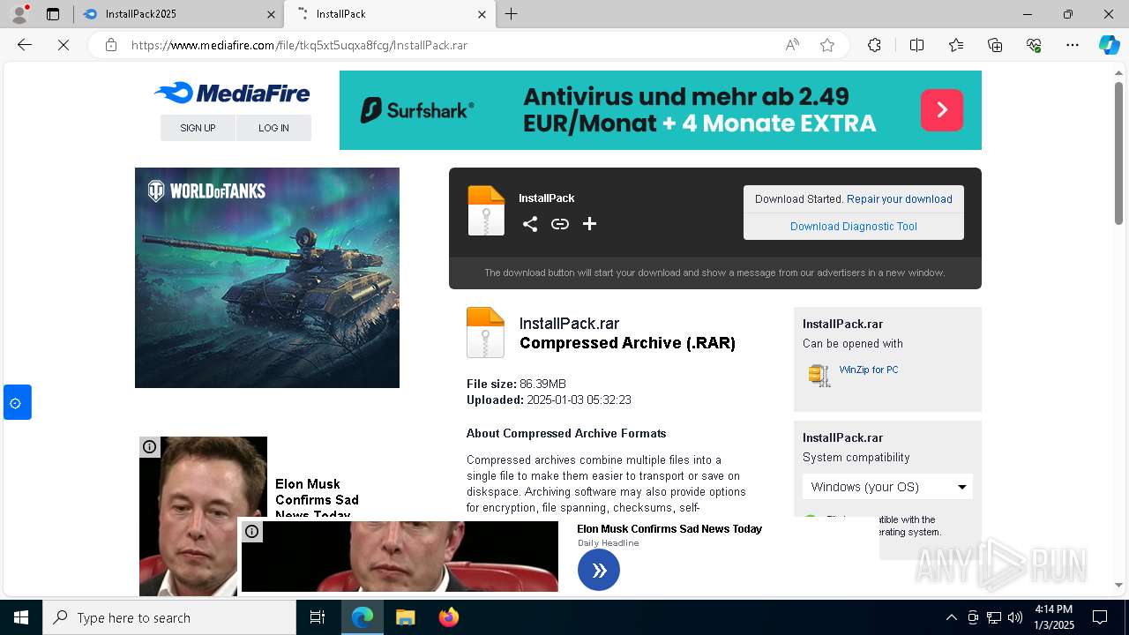Close the InstallPack2025 tab
This screenshot has height=635, width=1129.
(271, 14)
